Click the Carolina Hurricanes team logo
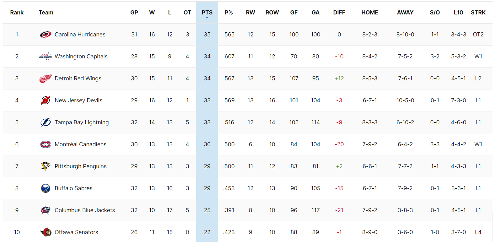501x242 pixels. point(46,35)
